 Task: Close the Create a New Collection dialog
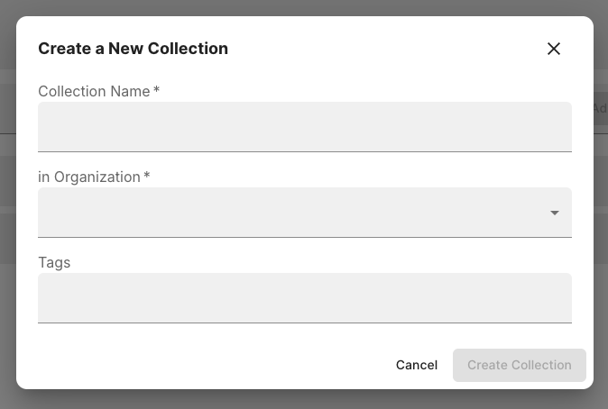pos(554,49)
